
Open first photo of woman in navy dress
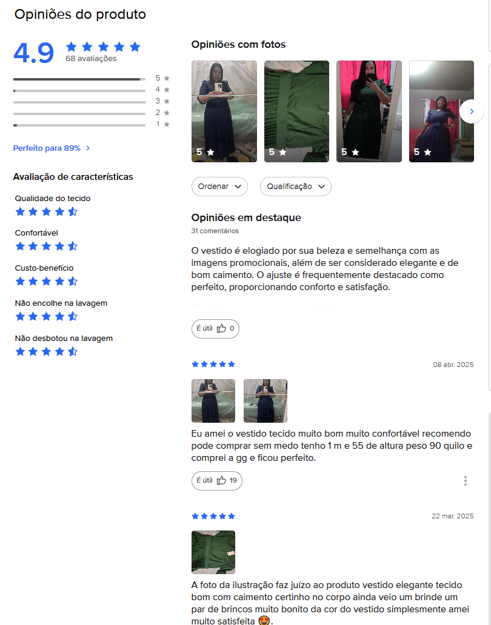point(224,111)
